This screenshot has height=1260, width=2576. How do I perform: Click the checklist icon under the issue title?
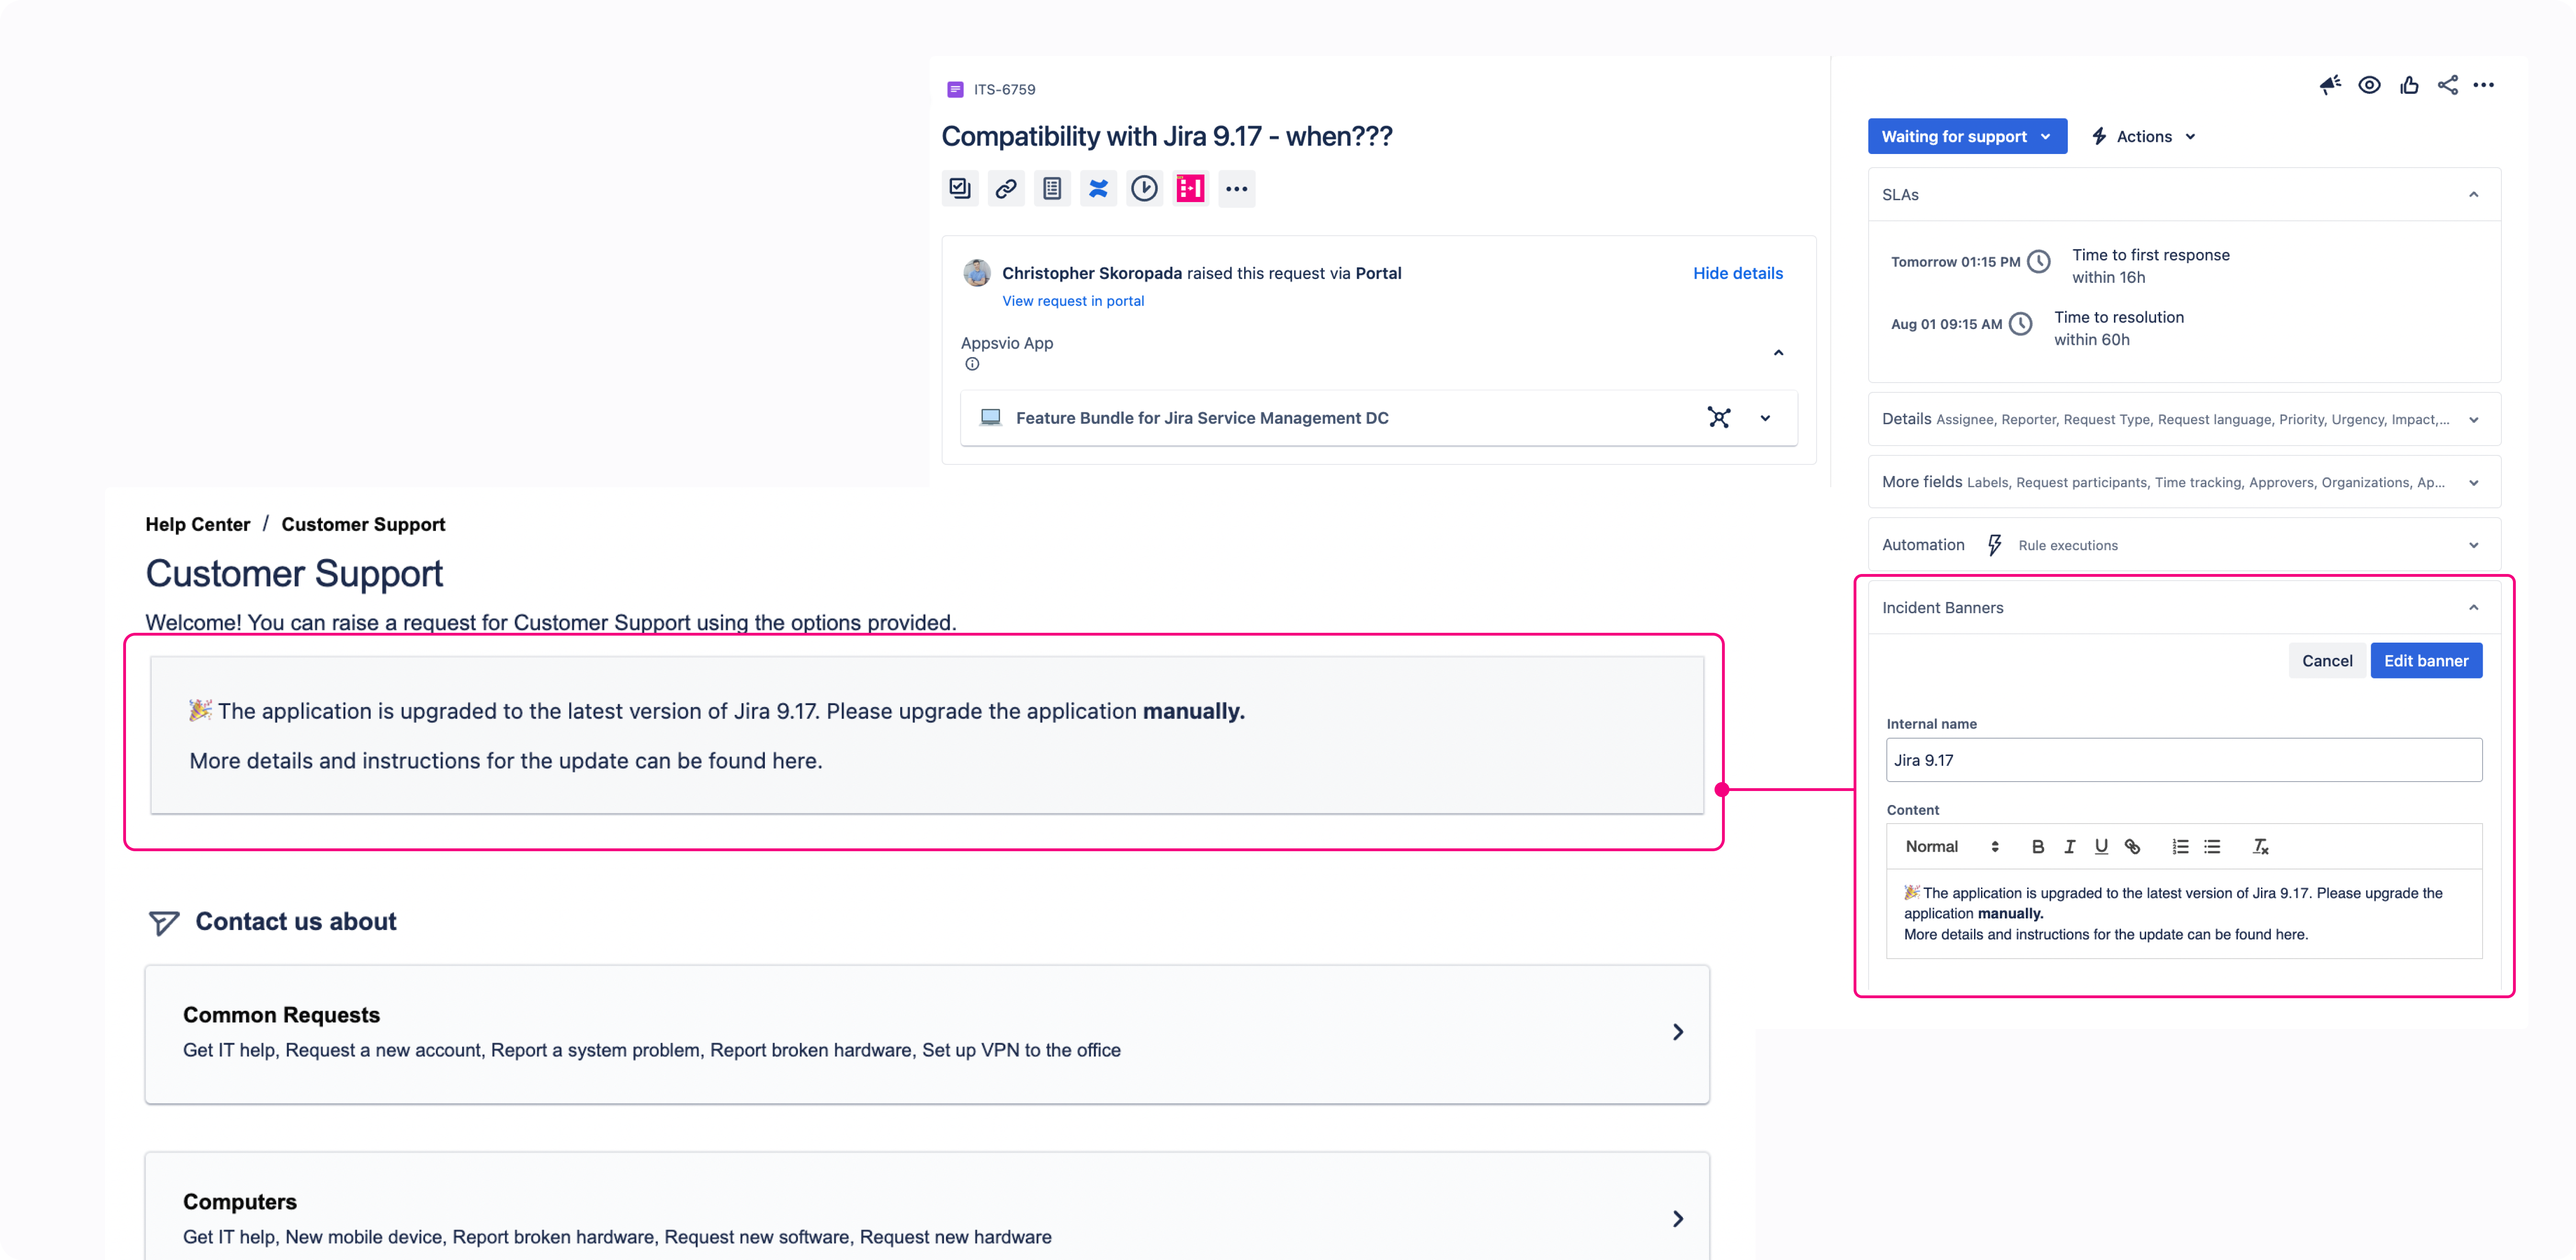pos(959,188)
